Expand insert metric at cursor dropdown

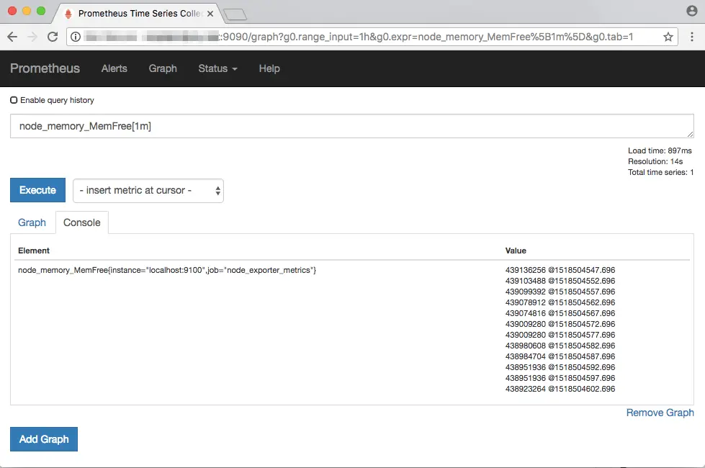click(148, 191)
